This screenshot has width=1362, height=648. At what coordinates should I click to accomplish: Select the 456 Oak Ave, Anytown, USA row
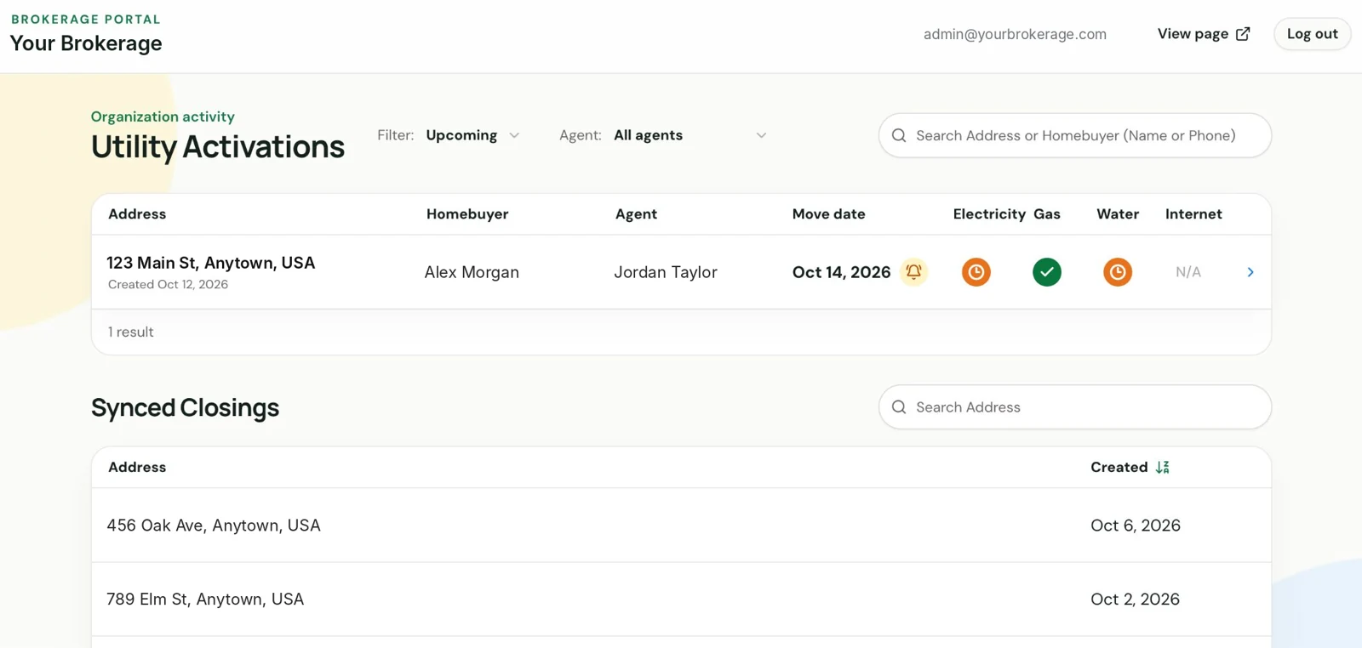point(681,526)
